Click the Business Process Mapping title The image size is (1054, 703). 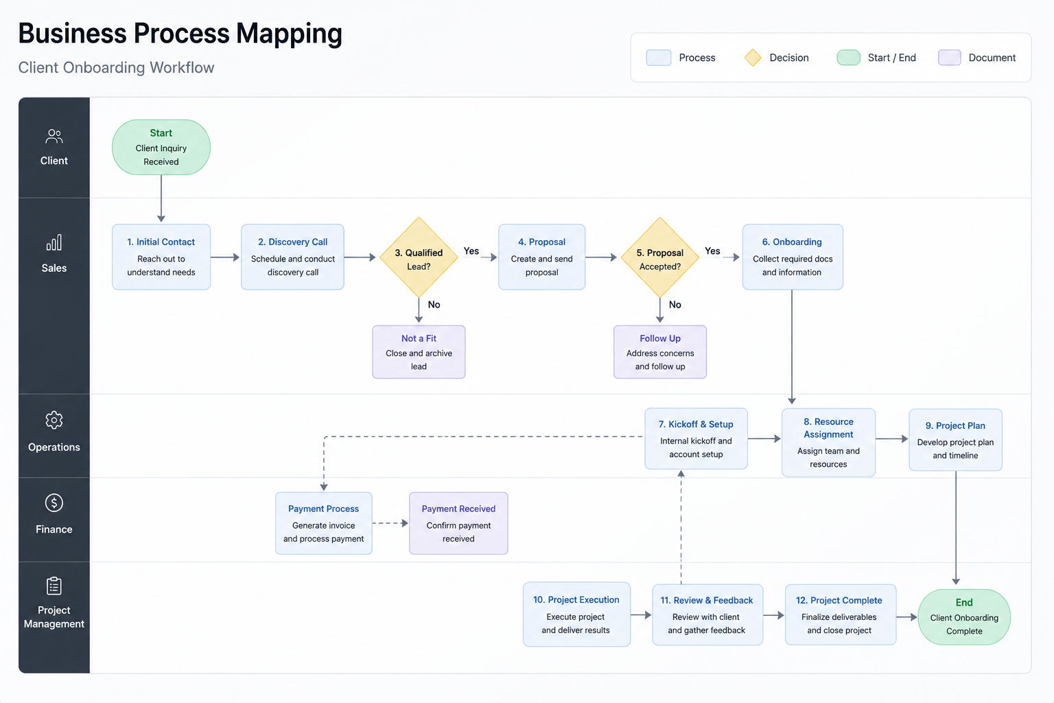click(x=180, y=34)
